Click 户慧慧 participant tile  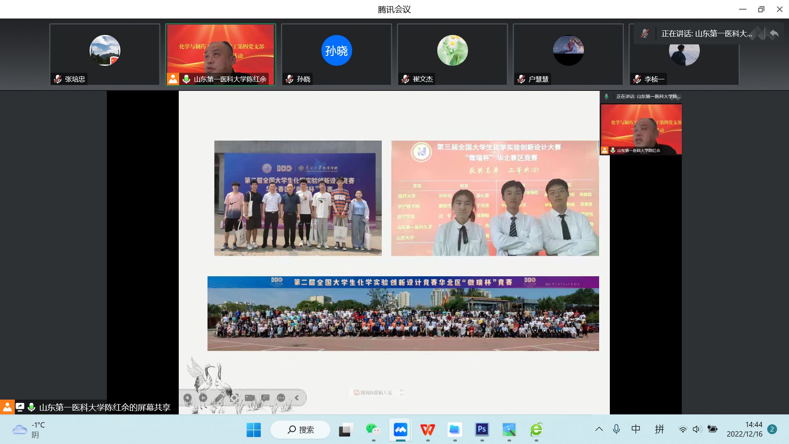coord(568,54)
